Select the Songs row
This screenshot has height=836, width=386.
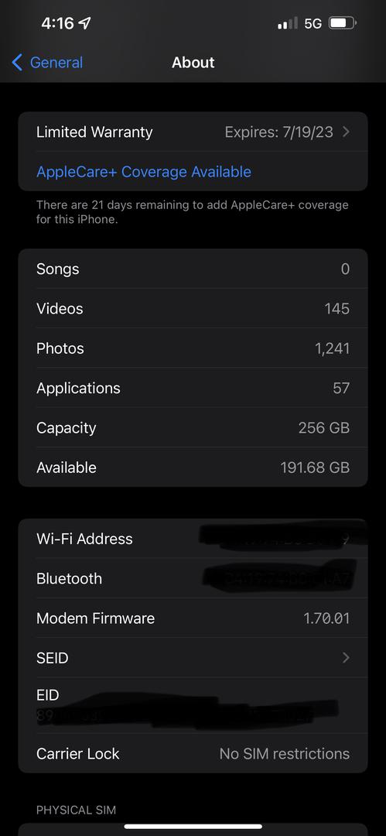(193, 269)
